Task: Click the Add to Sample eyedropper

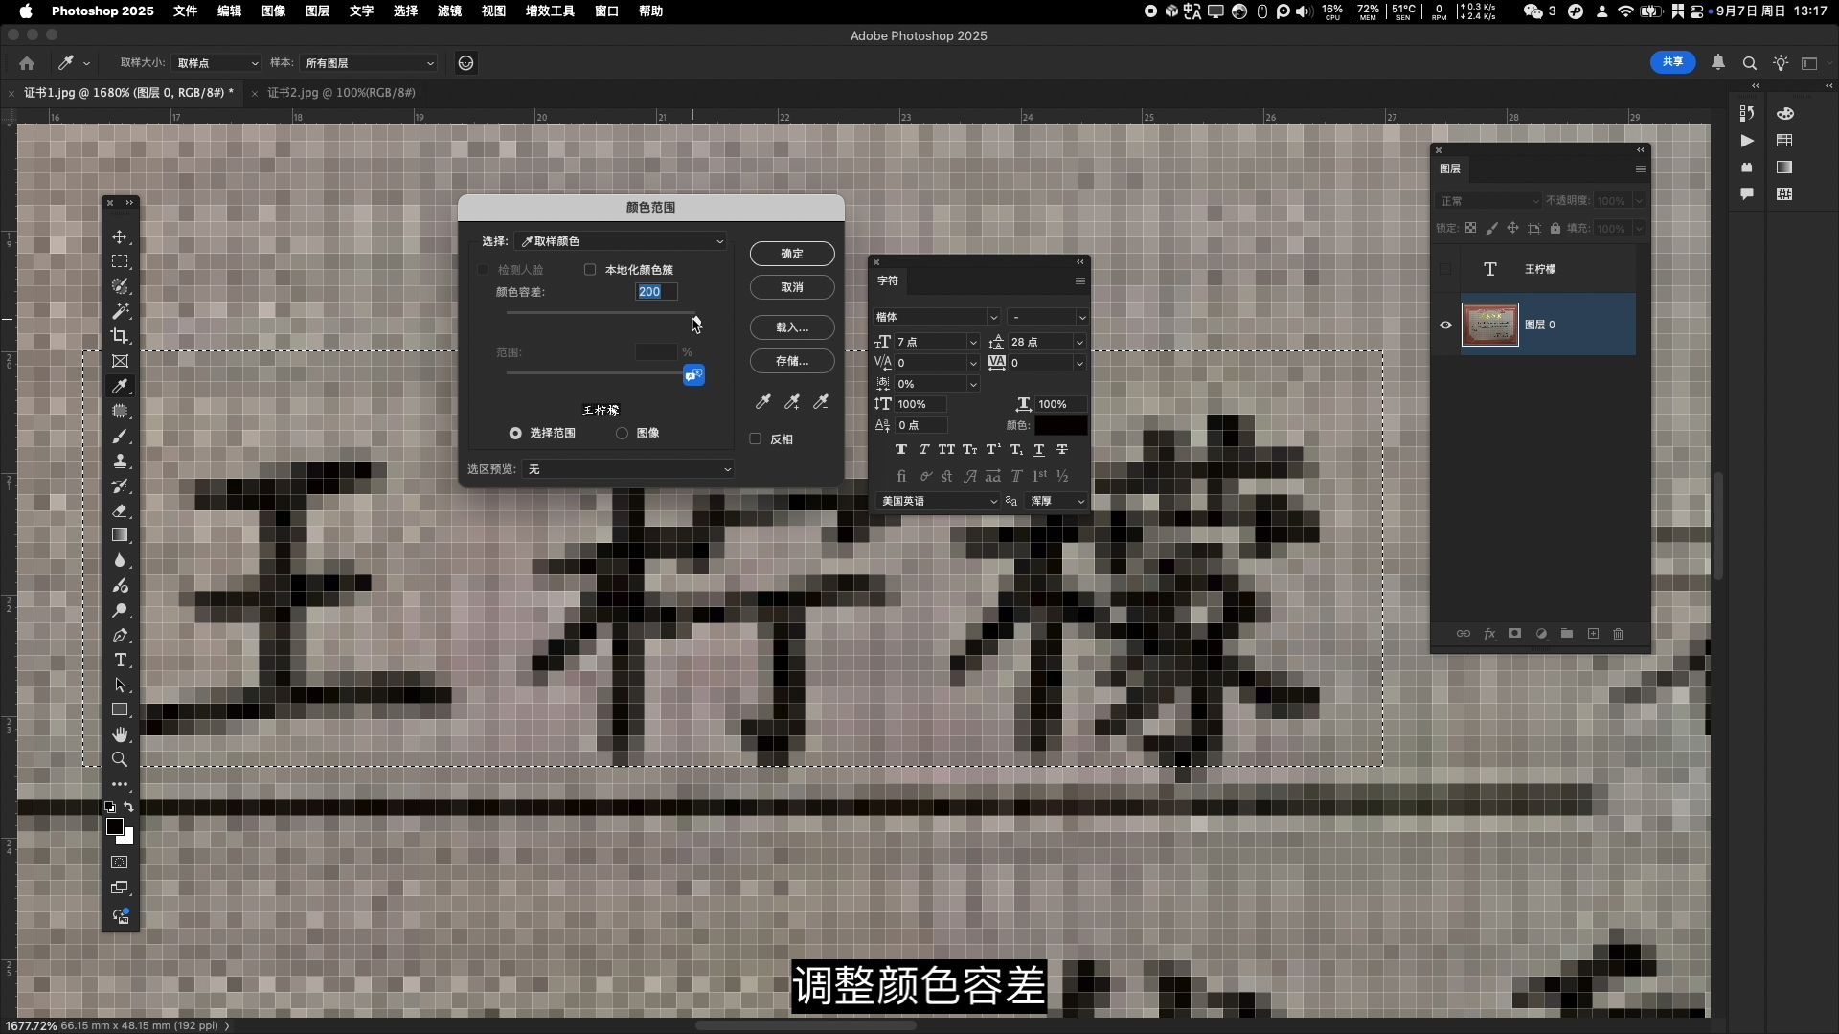Action: (x=792, y=402)
